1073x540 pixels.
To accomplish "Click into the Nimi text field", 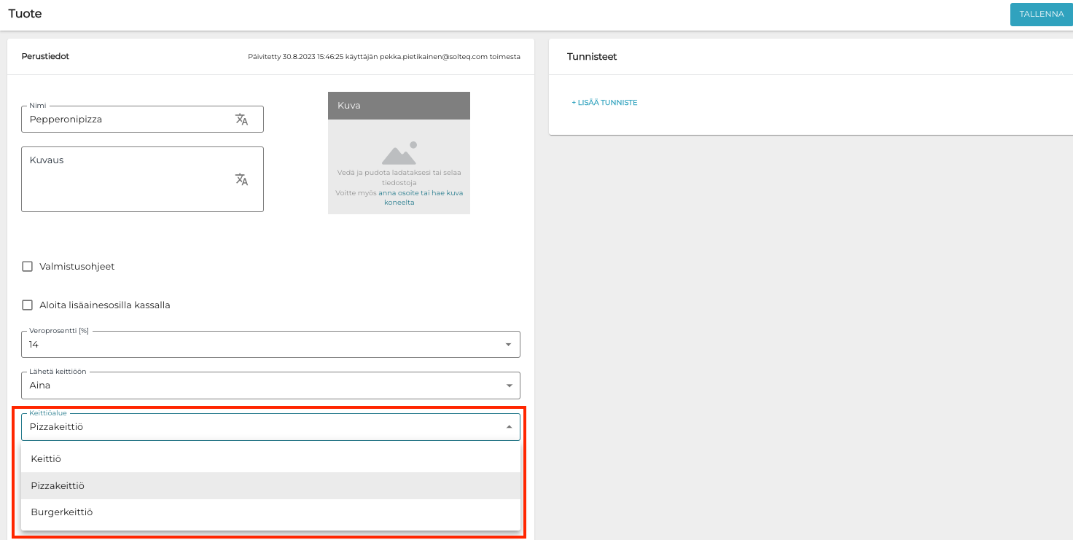I will [124, 120].
